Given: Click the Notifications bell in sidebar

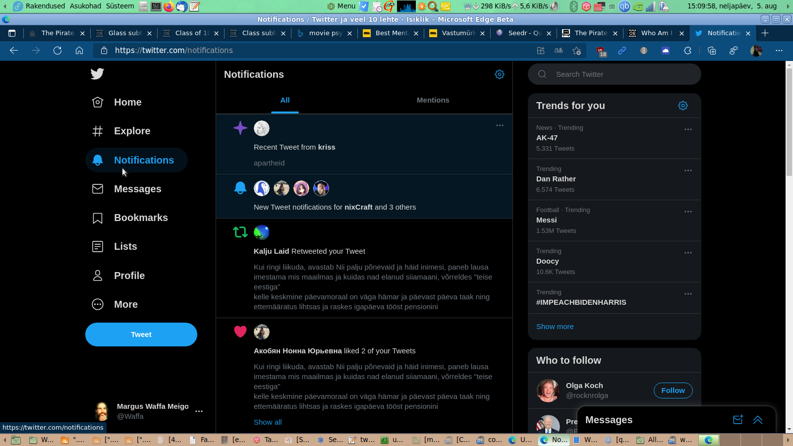Looking at the screenshot, I should pos(98,160).
